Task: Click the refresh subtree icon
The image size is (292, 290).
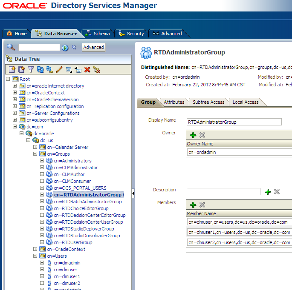Action: pyautogui.click(x=50, y=70)
